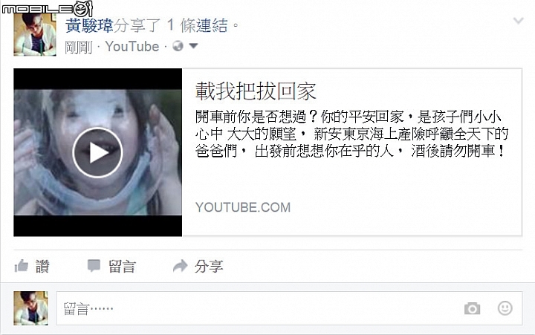Click the commenter avatar beside comment box

(30, 308)
